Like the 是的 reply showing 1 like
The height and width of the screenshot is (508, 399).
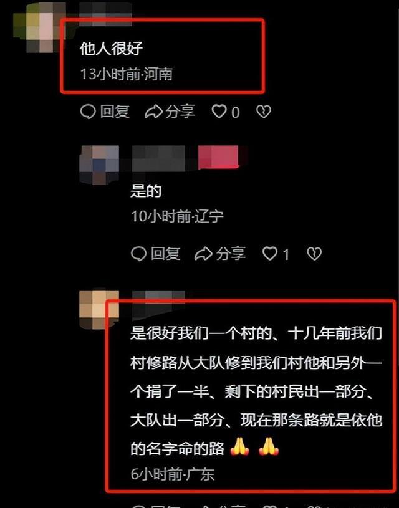pyautogui.click(x=270, y=253)
